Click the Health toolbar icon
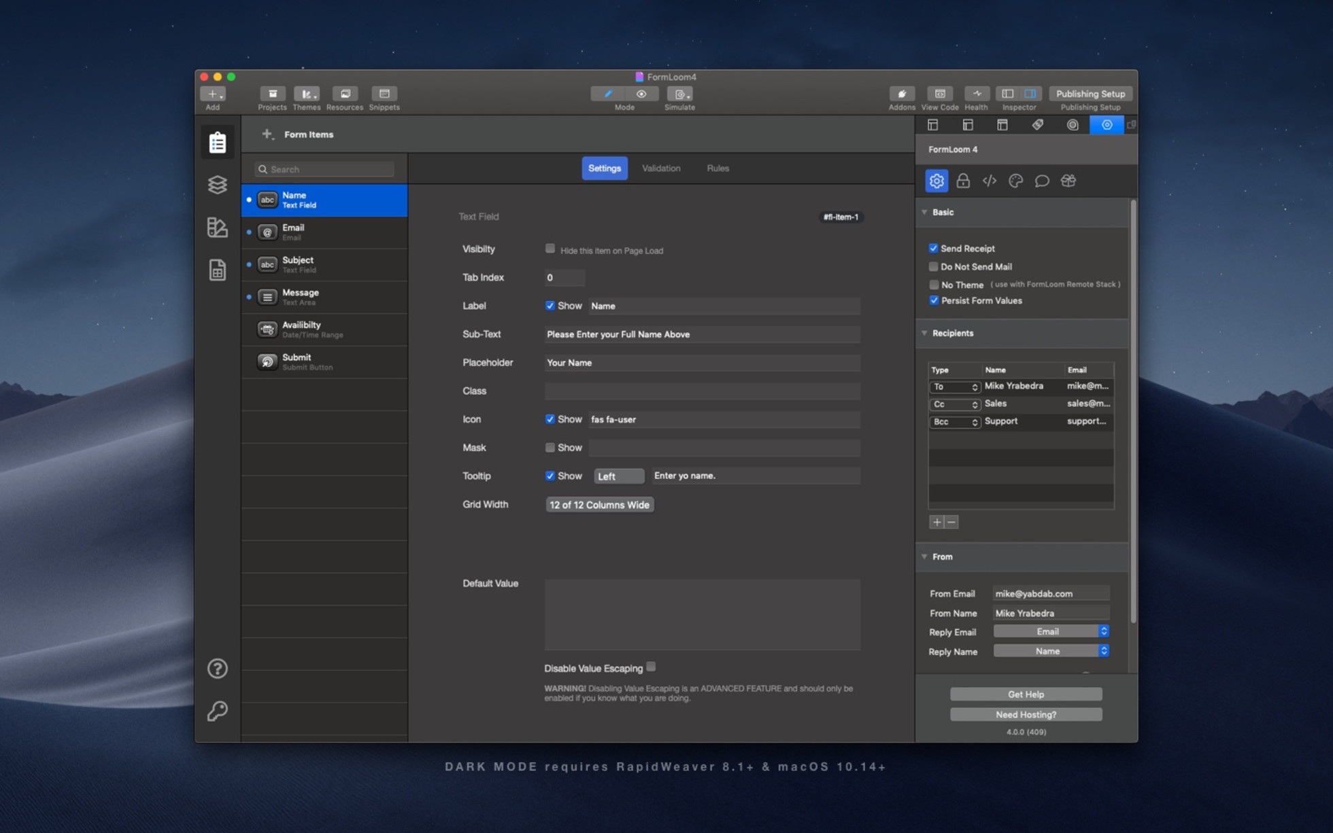 976,94
